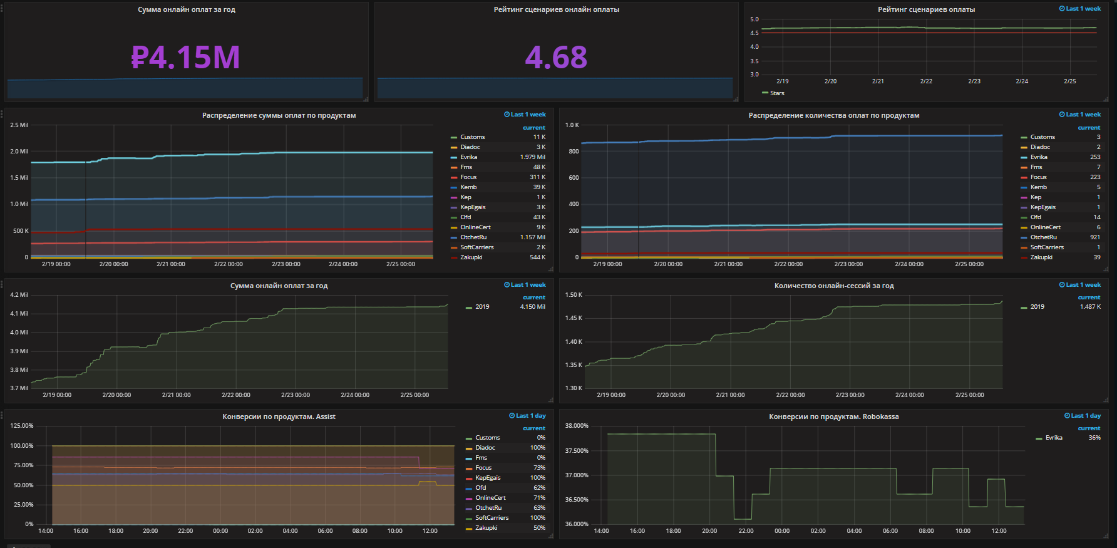Click Fms color swatch in payment sum legend
The width and height of the screenshot is (1117, 548).
(x=454, y=167)
